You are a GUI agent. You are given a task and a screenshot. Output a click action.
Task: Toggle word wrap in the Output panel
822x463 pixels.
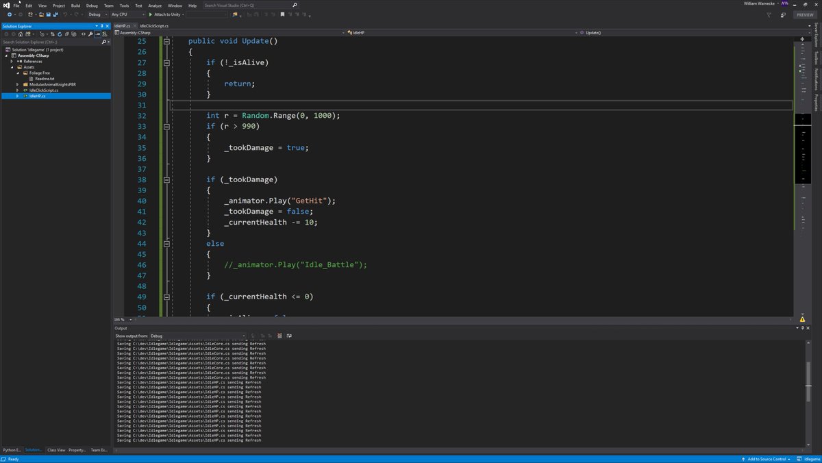pos(289,336)
